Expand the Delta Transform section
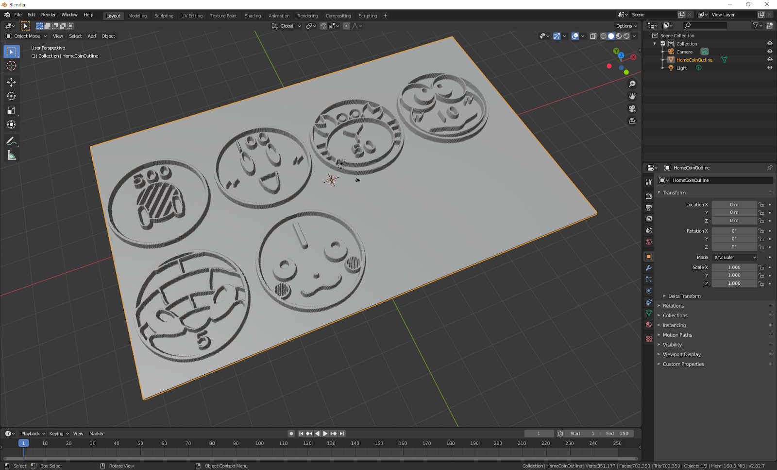 [684, 296]
